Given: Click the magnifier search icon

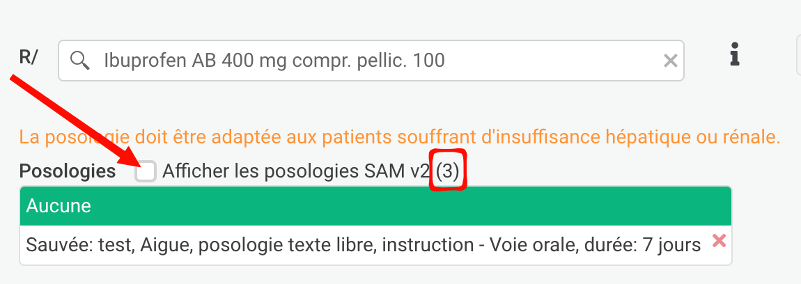Looking at the screenshot, I should [x=81, y=61].
